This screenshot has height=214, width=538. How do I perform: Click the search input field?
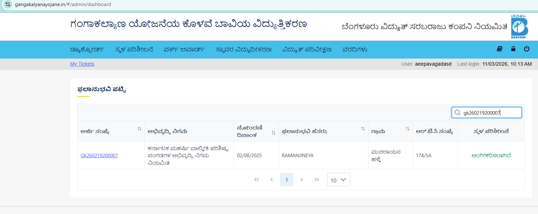(x=487, y=113)
